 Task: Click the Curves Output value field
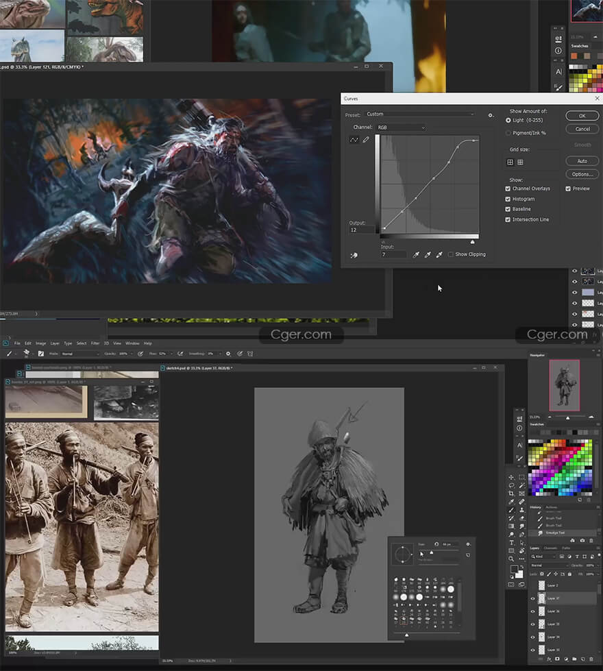click(x=362, y=230)
